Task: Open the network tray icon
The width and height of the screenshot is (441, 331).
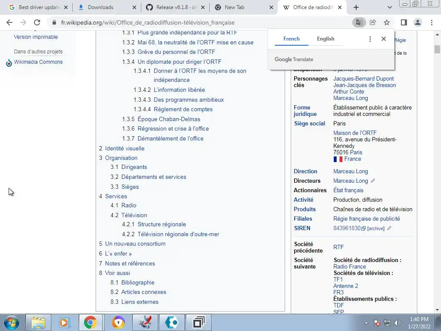Action: coord(387,323)
